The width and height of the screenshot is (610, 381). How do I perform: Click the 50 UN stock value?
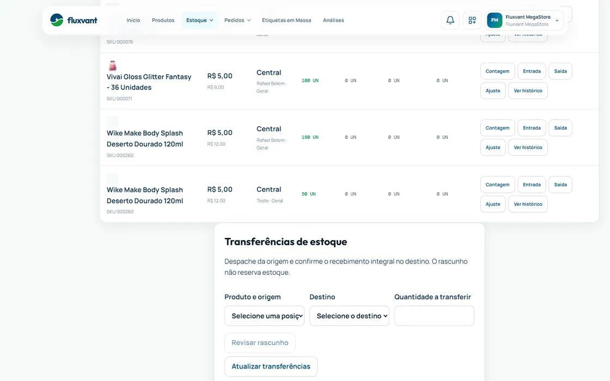308,194
